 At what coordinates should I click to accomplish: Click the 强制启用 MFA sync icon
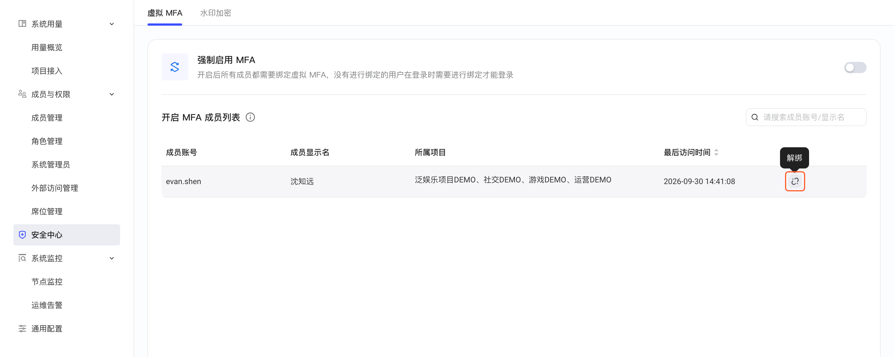[x=175, y=67]
